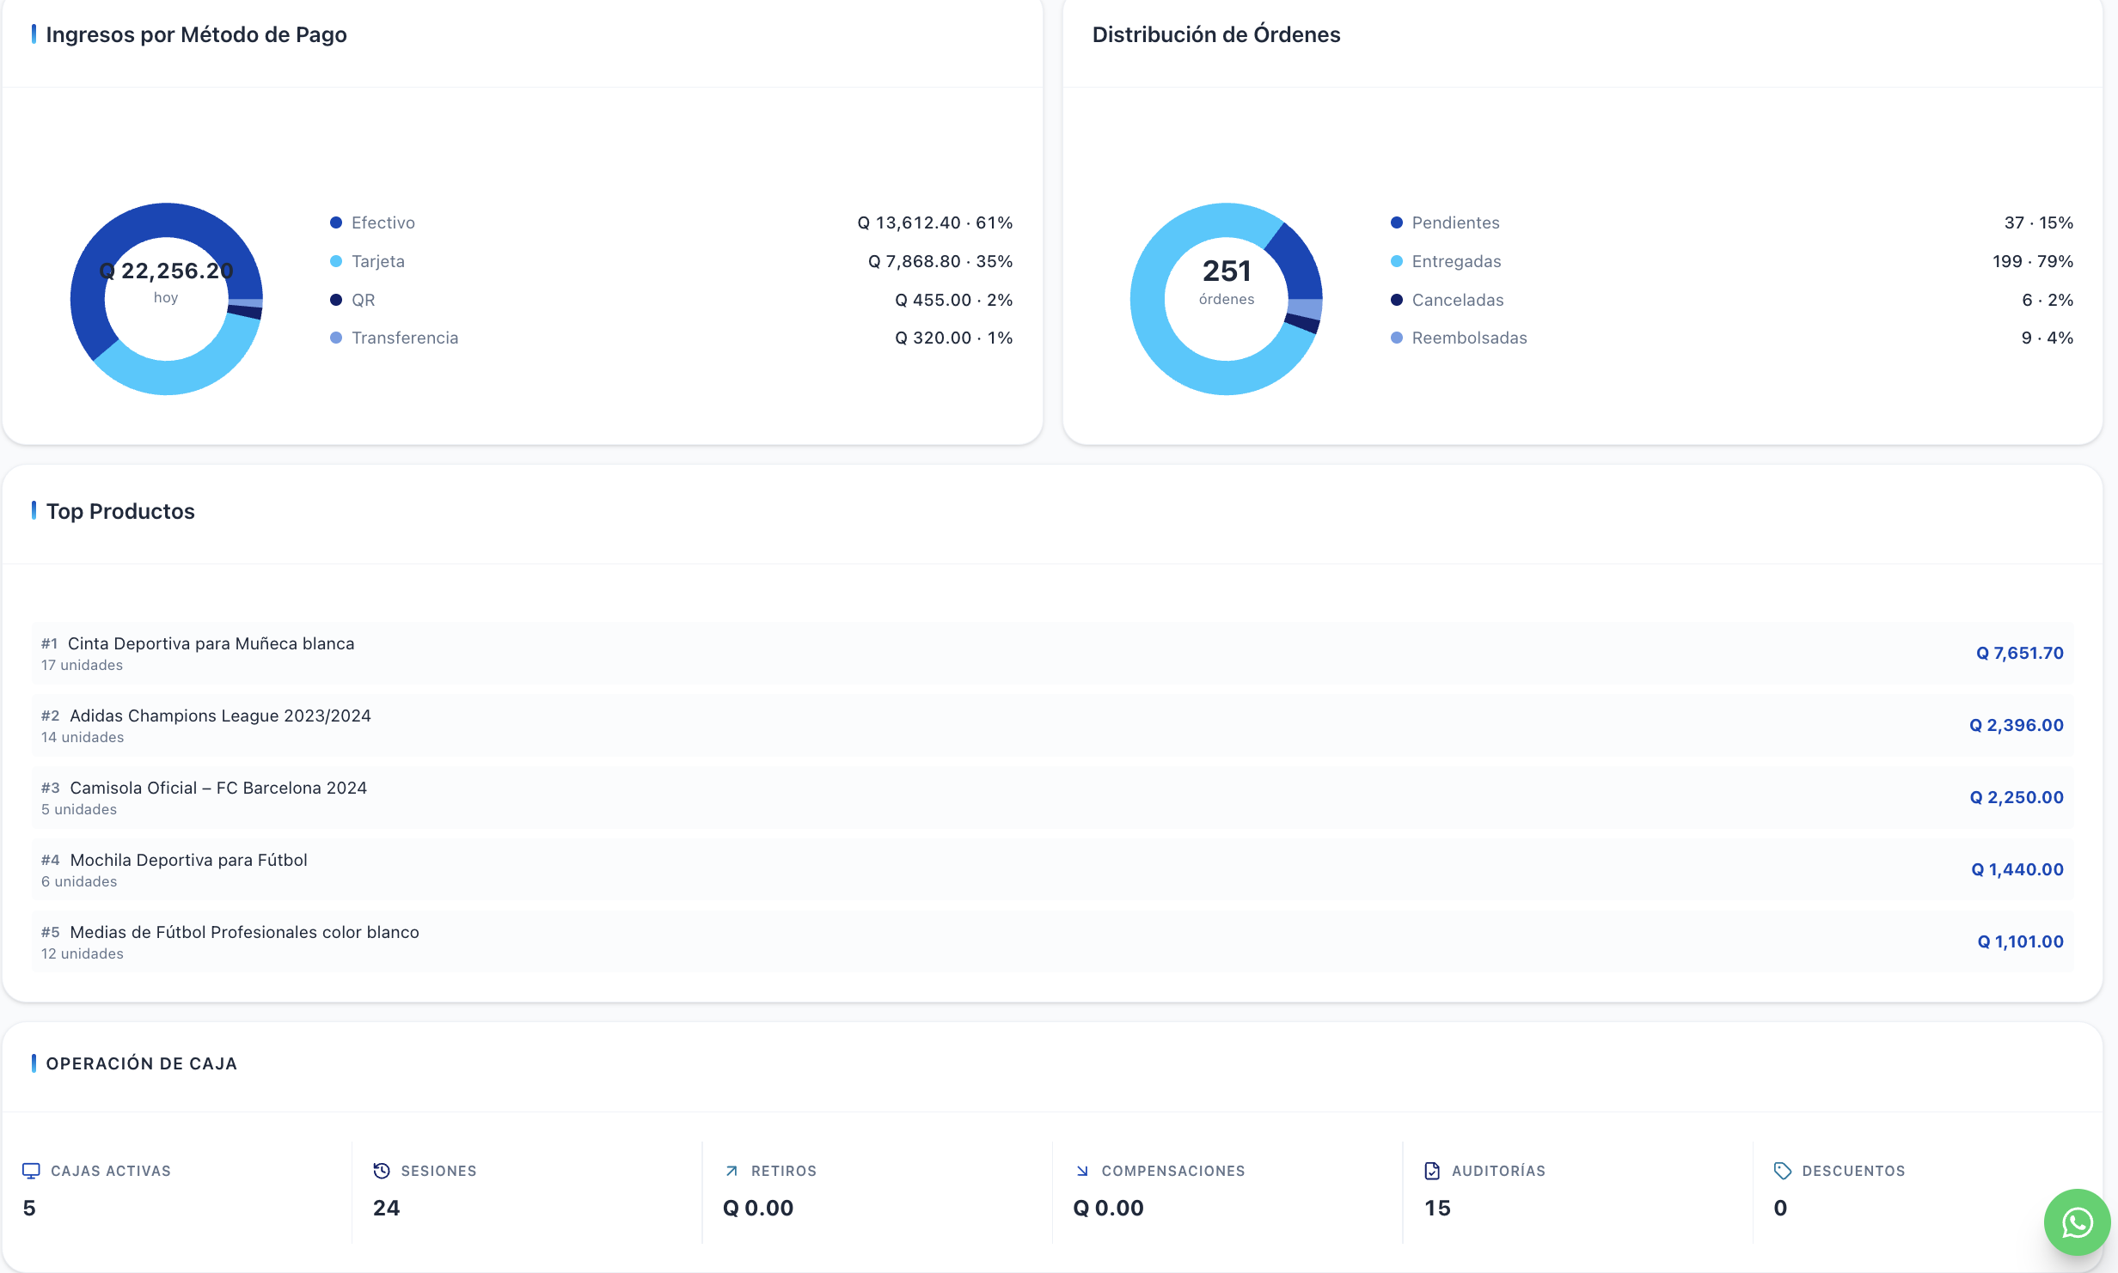Image resolution: width=2118 pixels, height=1273 pixels.
Task: Click the Retiros up-right arrow icon
Action: (732, 1171)
